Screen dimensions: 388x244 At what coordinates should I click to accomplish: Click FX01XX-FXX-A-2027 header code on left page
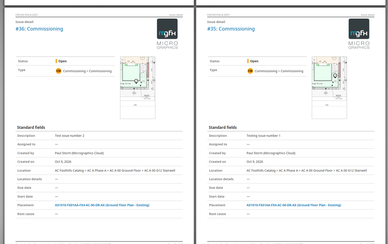27,15
